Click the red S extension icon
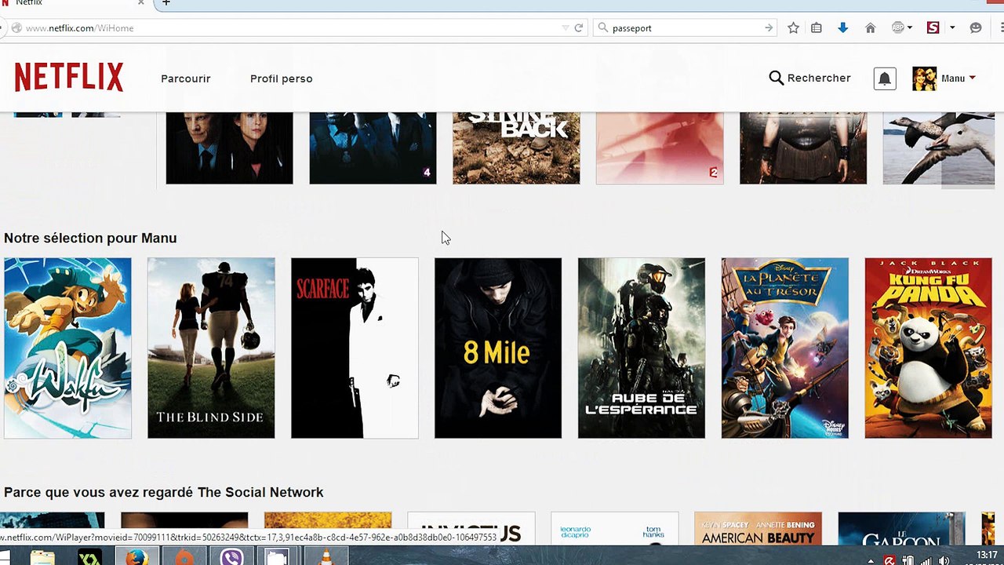The width and height of the screenshot is (1004, 565). click(933, 27)
